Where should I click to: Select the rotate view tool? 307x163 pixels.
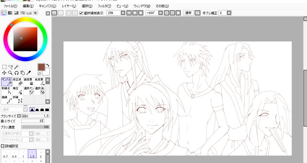pos(17,73)
